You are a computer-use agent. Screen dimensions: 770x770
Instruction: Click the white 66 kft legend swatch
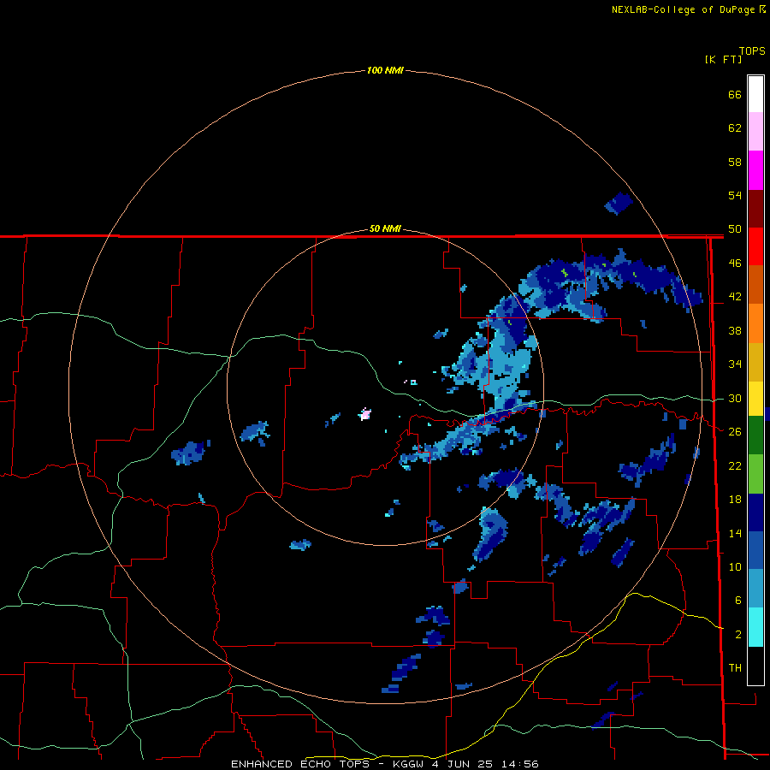(x=755, y=94)
